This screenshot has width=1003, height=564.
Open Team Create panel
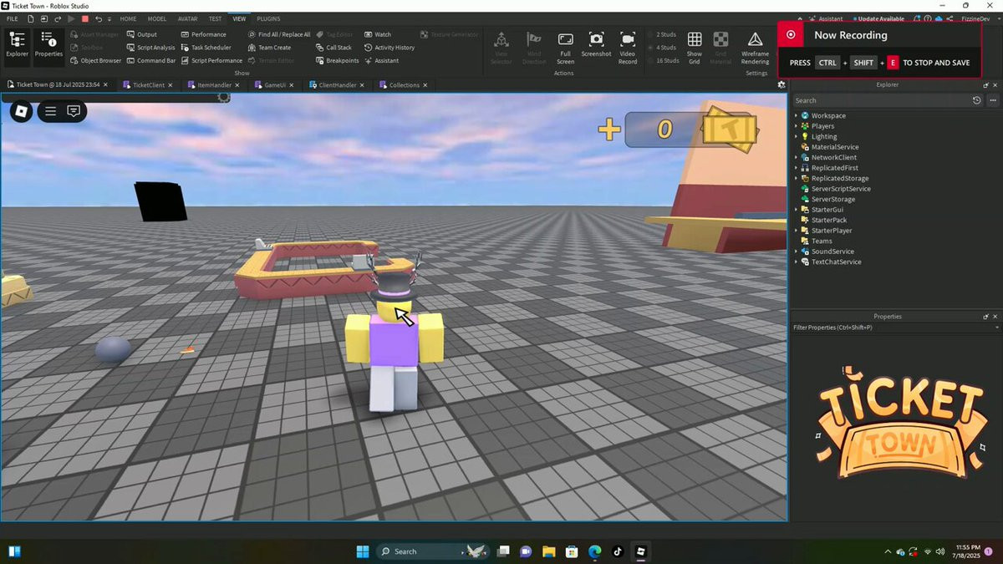coord(269,48)
